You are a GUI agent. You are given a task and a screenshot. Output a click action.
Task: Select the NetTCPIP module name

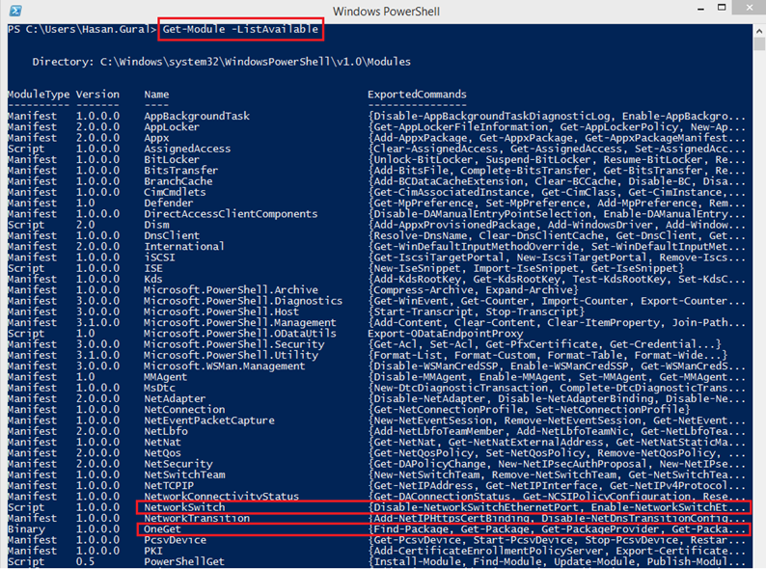[169, 485]
